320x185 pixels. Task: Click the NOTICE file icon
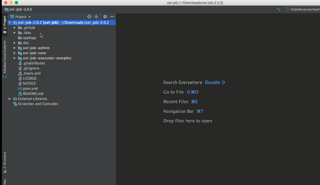(x=20, y=83)
